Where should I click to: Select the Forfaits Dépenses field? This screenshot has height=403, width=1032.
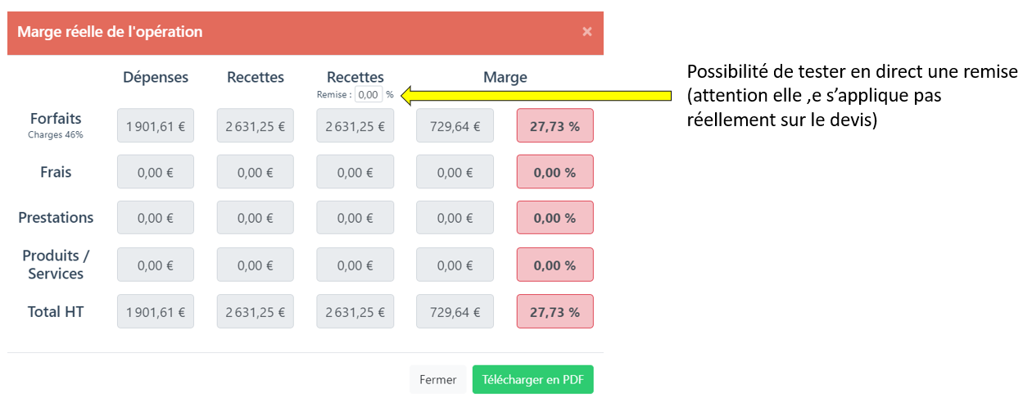156,126
